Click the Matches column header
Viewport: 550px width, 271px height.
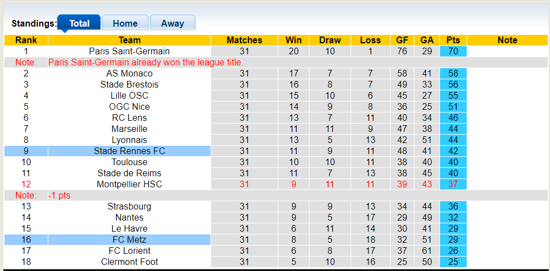(244, 40)
